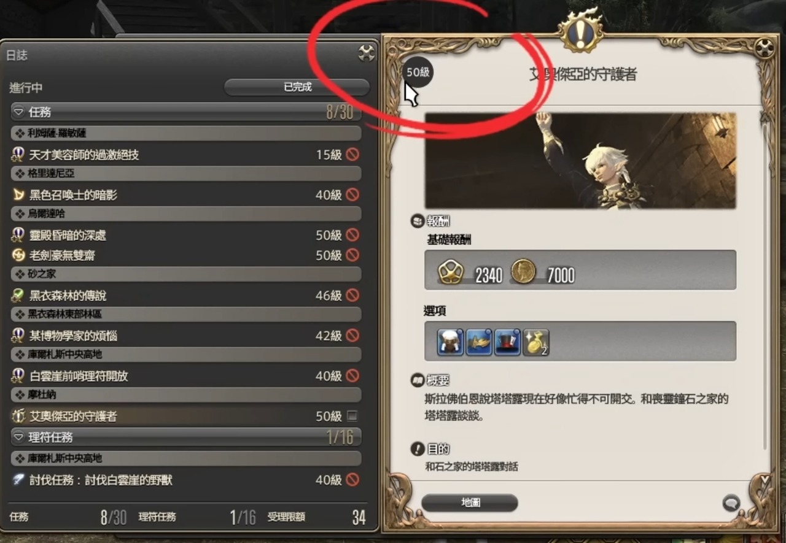The image size is (786, 543).
Task: Switch to the 已完成 tab
Action: (x=297, y=87)
